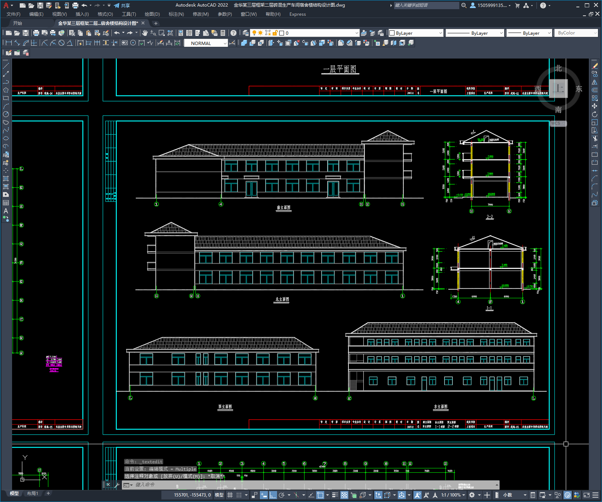This screenshot has width=602, height=502.
Task: Toggle transparency display in status bar
Action: click(344, 495)
